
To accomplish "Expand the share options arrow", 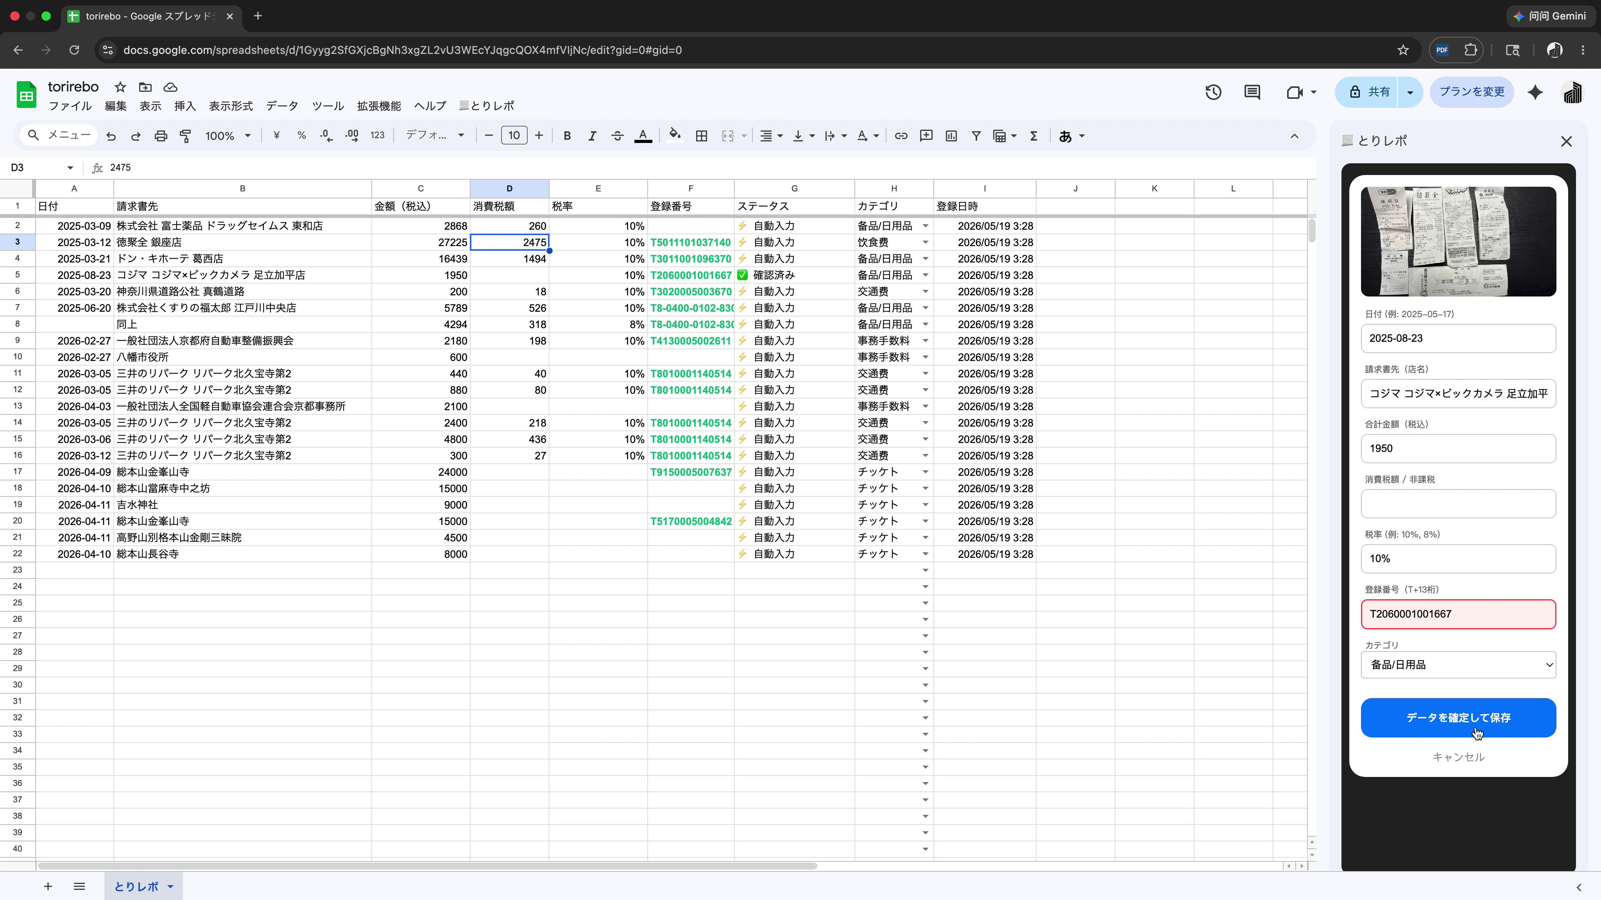I will 1410,93.
